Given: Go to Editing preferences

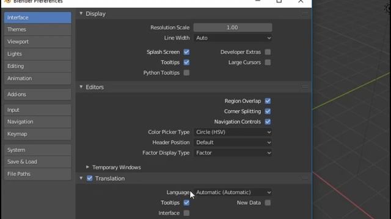Looking at the screenshot, I should (38, 66).
